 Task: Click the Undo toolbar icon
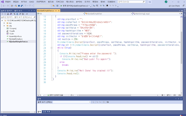click(26, 6)
